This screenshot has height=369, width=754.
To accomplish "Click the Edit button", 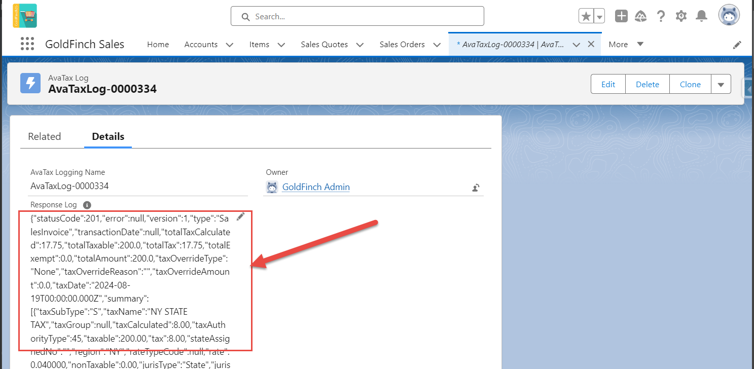I will point(608,84).
